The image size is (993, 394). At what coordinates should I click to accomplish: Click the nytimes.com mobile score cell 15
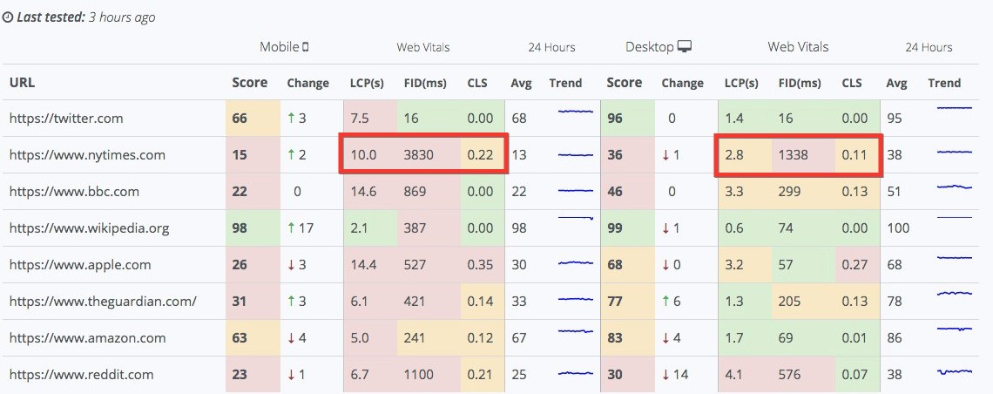[x=253, y=155]
